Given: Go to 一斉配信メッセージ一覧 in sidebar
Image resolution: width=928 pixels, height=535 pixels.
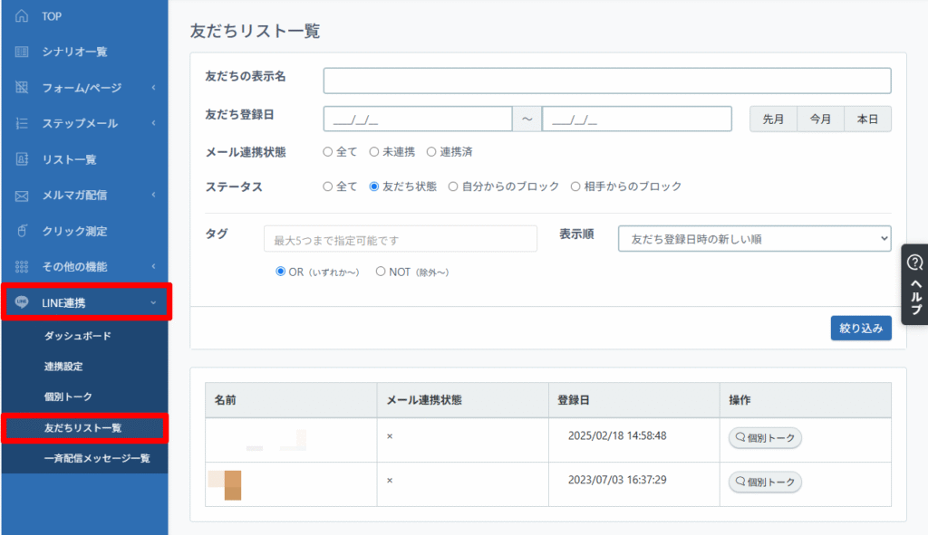Looking at the screenshot, I should click(97, 458).
